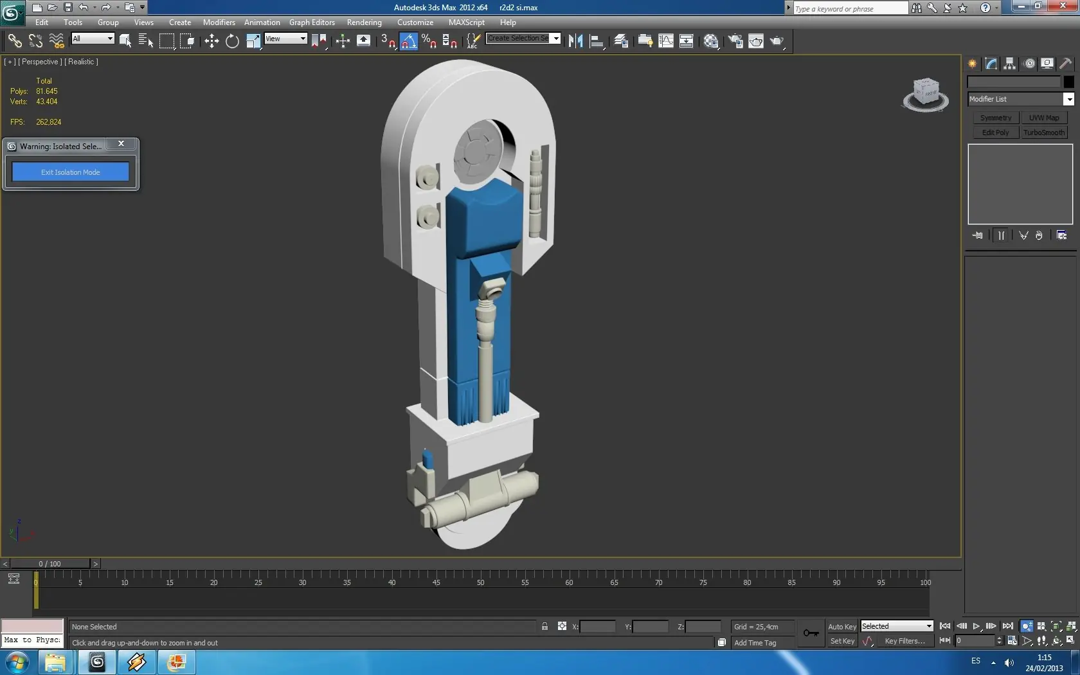Open the Schematic View

point(687,41)
